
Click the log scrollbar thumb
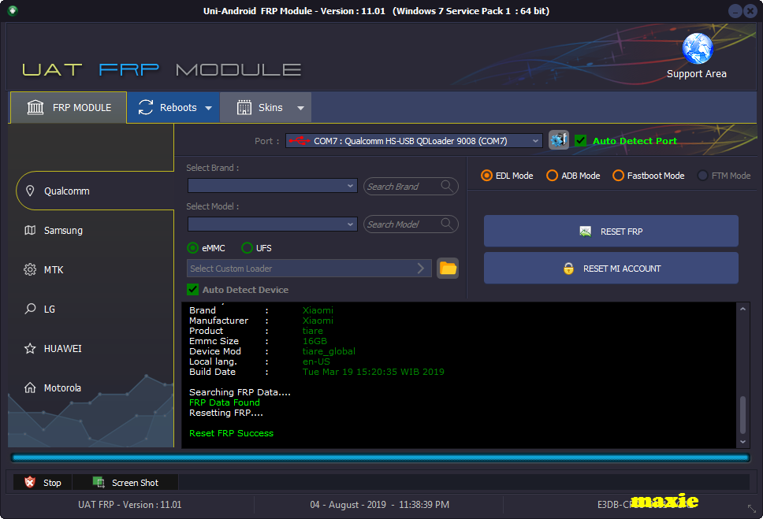pyautogui.click(x=743, y=414)
